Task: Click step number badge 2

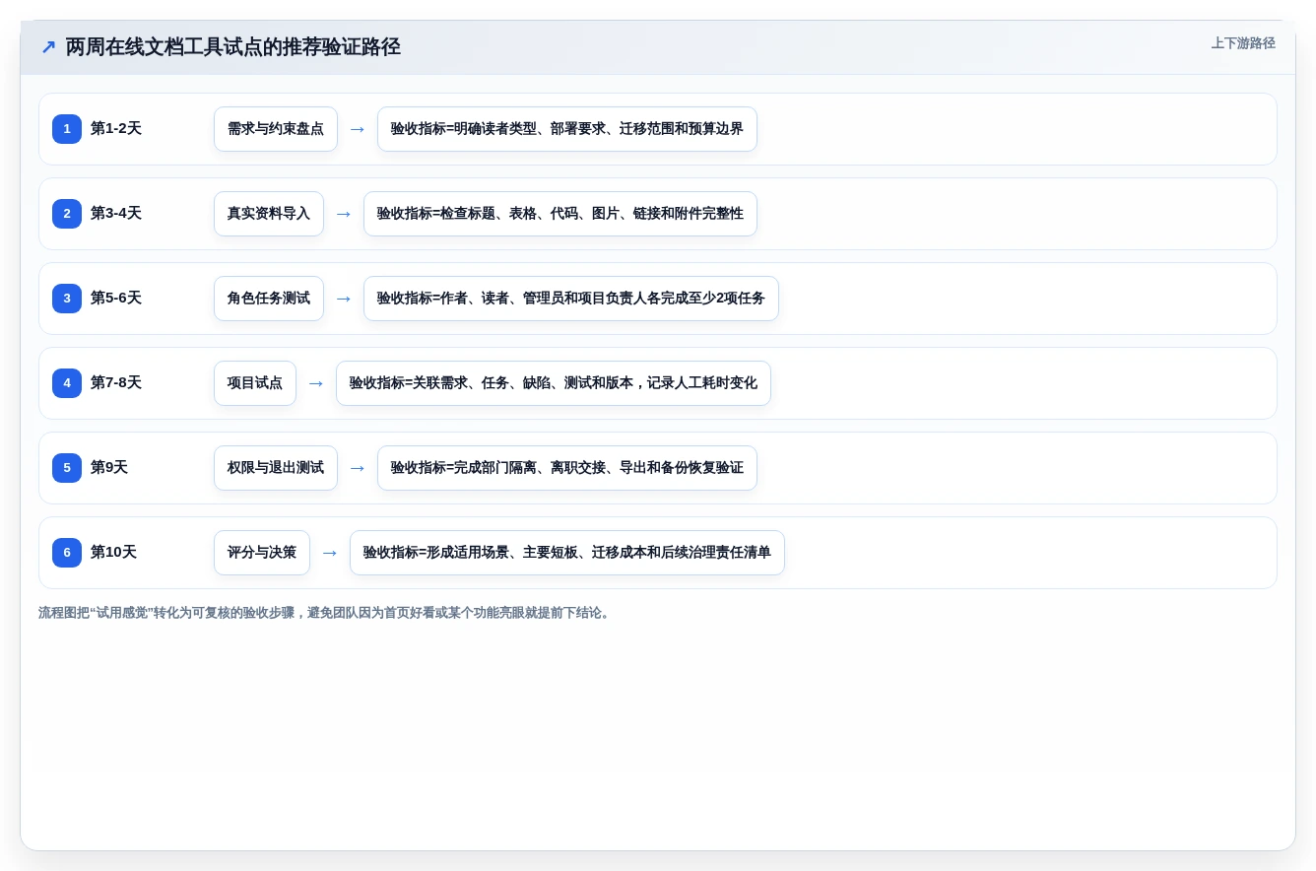Action: (67, 214)
